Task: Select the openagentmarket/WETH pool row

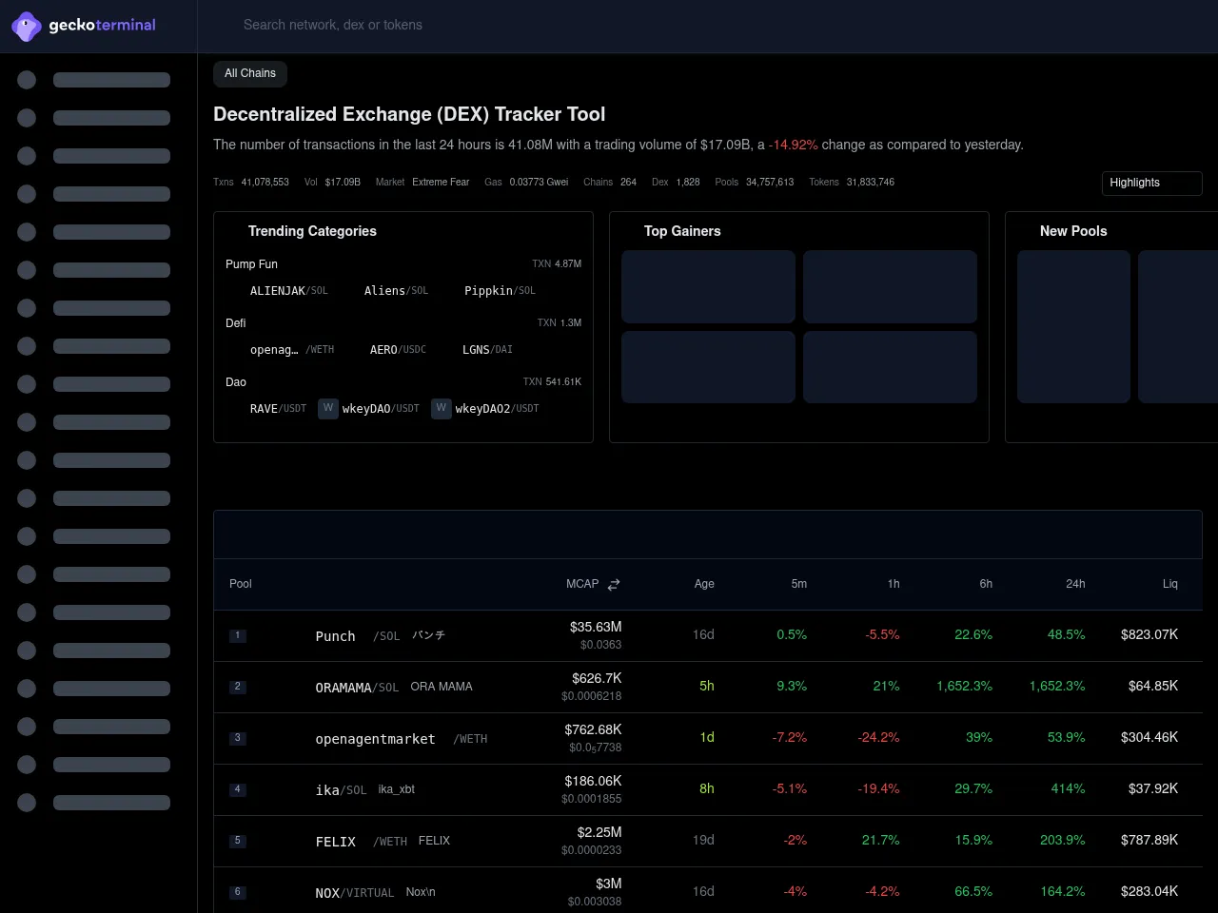Action: tap(376, 738)
